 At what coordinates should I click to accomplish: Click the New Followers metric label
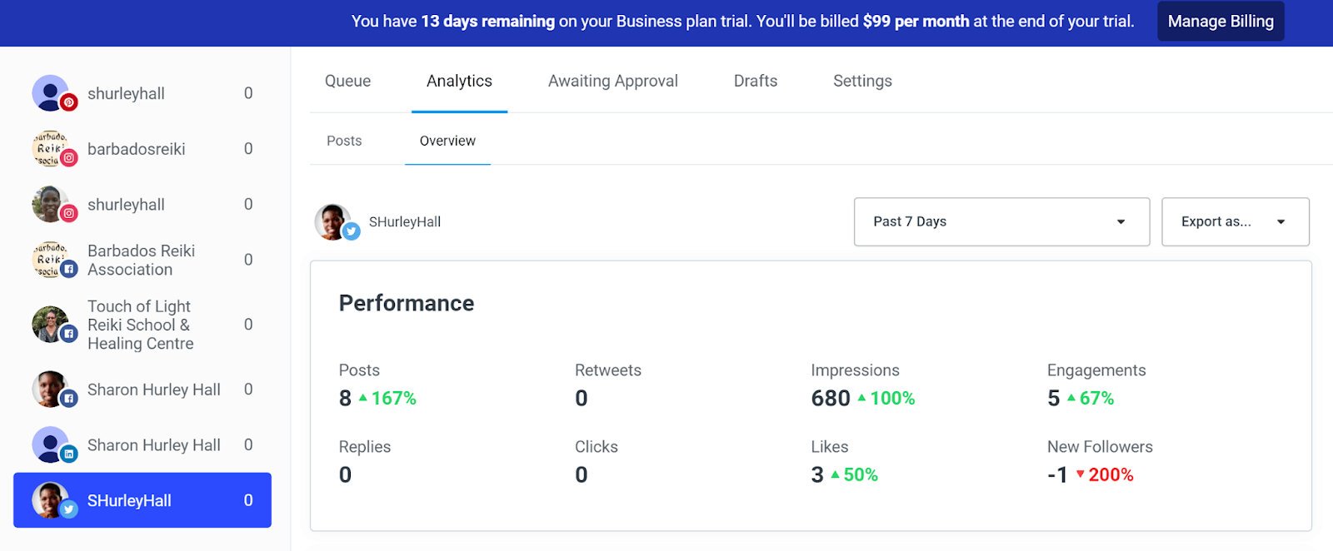pos(1100,447)
